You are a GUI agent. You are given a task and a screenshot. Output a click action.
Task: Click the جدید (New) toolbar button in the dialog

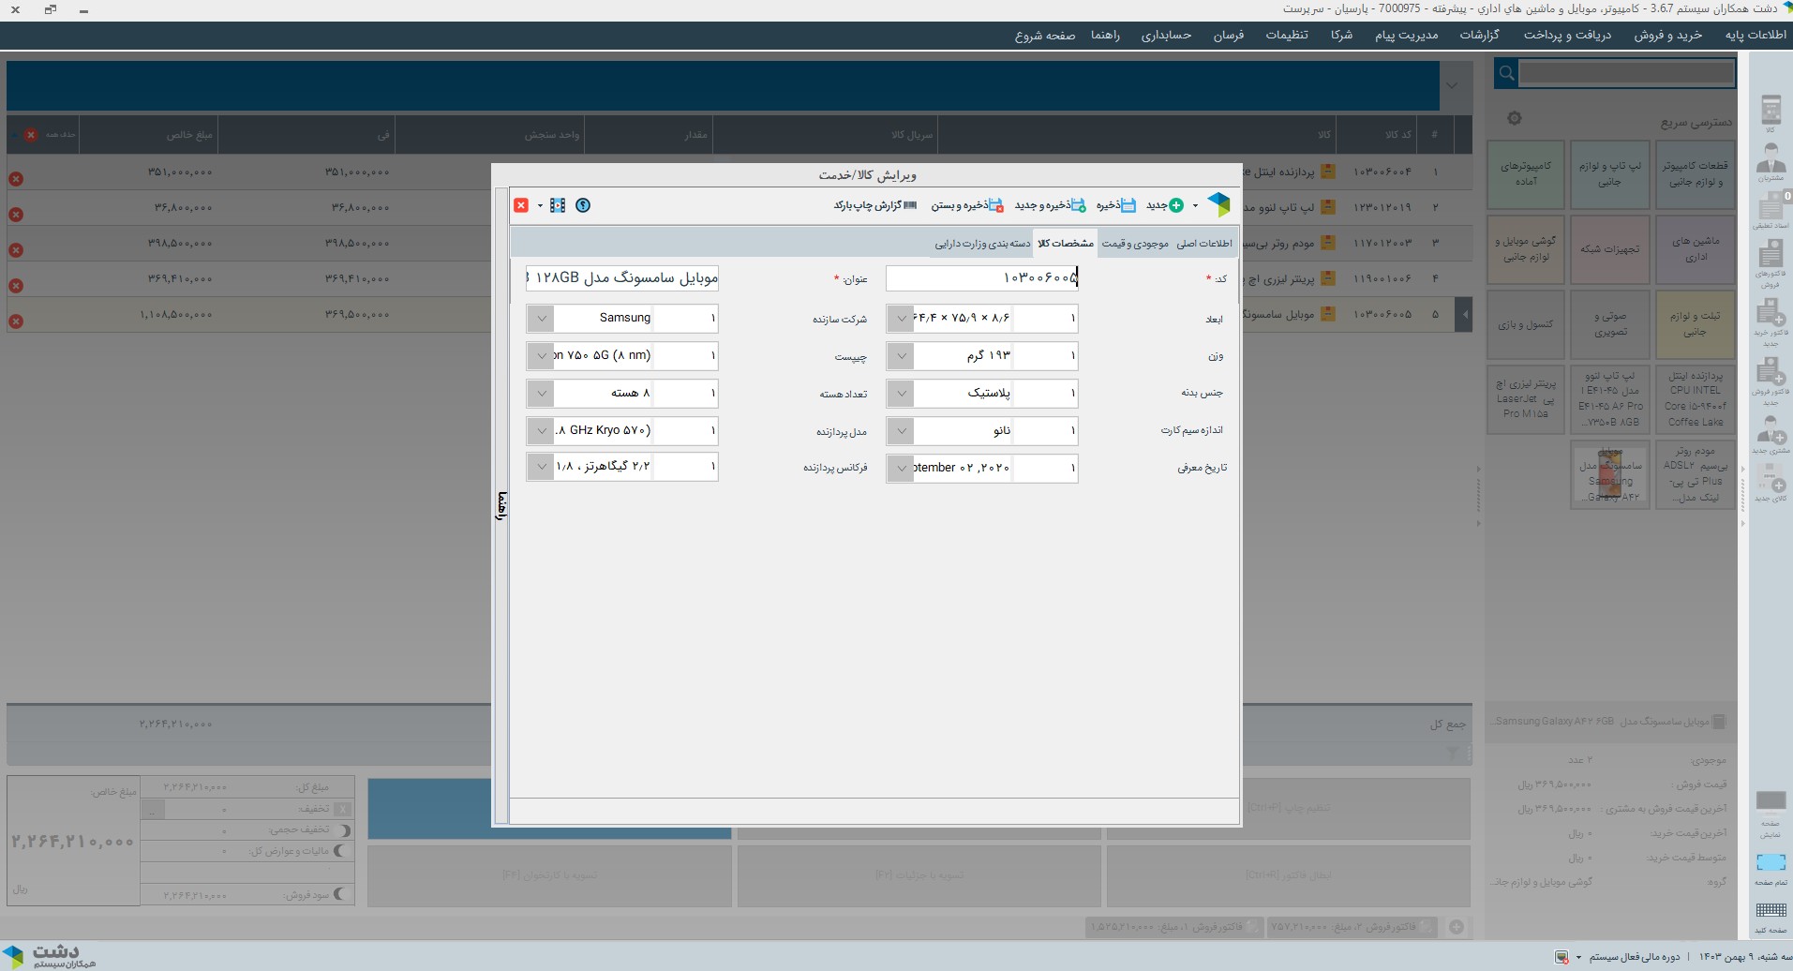pos(1165,205)
